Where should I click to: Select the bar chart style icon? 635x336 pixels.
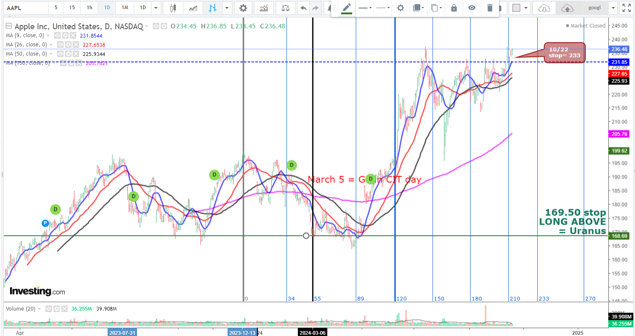pyautogui.click(x=212, y=8)
